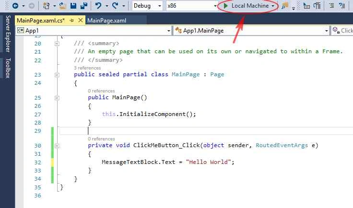Undo the last edit with the Undo icon
The image size is (353, 208).
click(98, 5)
